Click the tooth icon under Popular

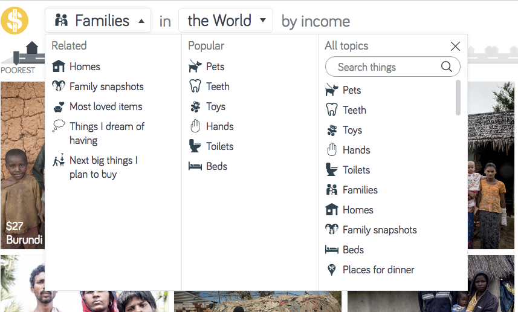point(195,86)
